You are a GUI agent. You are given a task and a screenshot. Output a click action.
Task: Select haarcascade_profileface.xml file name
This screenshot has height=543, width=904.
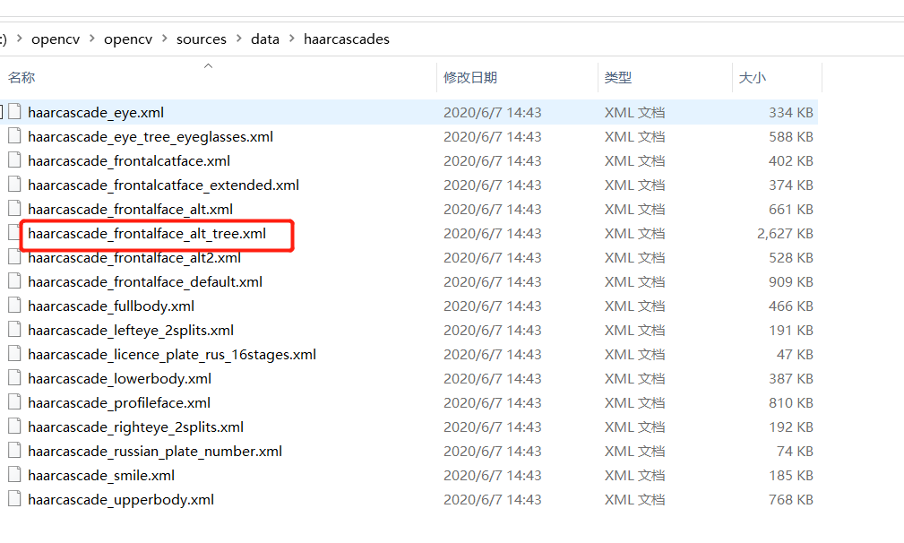119,403
